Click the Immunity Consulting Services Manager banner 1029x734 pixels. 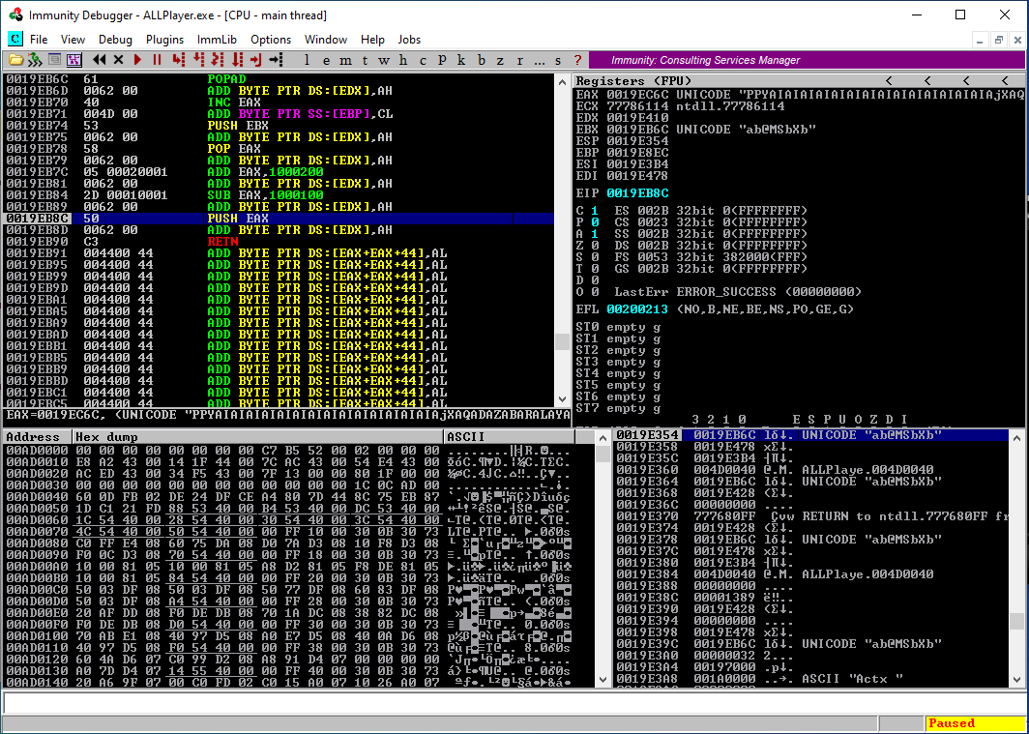pyautogui.click(x=807, y=60)
